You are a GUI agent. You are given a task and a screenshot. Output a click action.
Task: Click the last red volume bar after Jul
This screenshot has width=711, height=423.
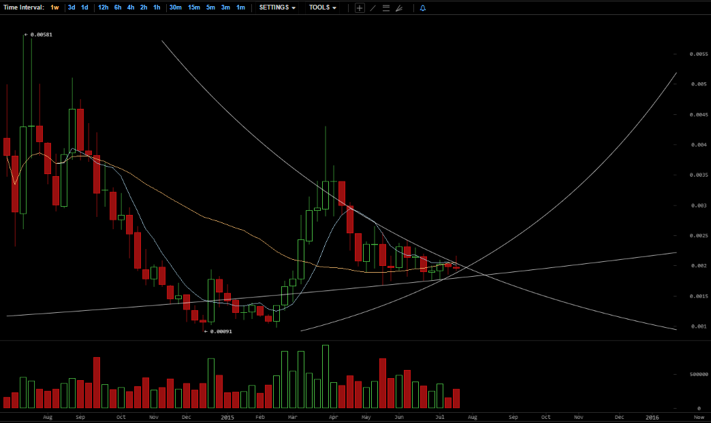[456, 399]
